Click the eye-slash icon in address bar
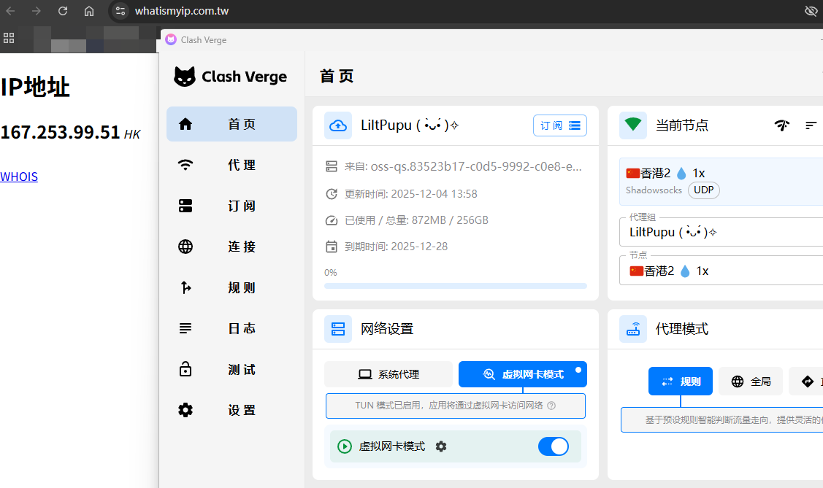This screenshot has width=823, height=488. coord(811,11)
